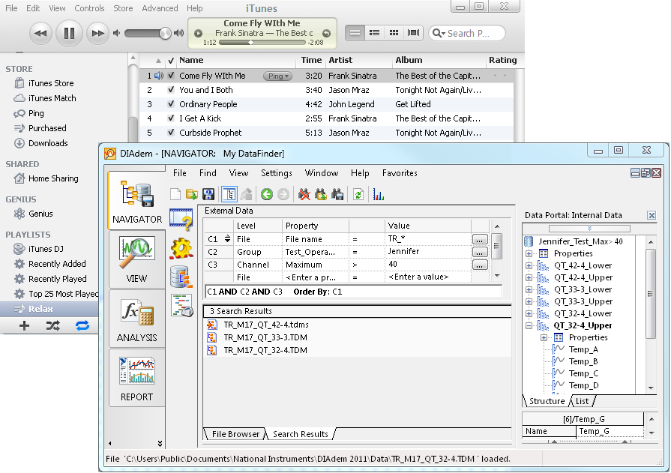This screenshot has height=473, width=671.
Task: Click the bar chart icon in DIAdem toolbar
Action: coord(379,195)
